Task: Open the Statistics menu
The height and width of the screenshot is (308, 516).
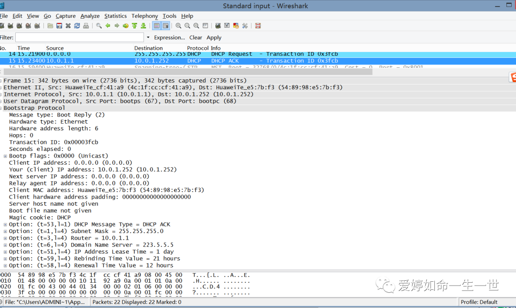Action: [115, 16]
